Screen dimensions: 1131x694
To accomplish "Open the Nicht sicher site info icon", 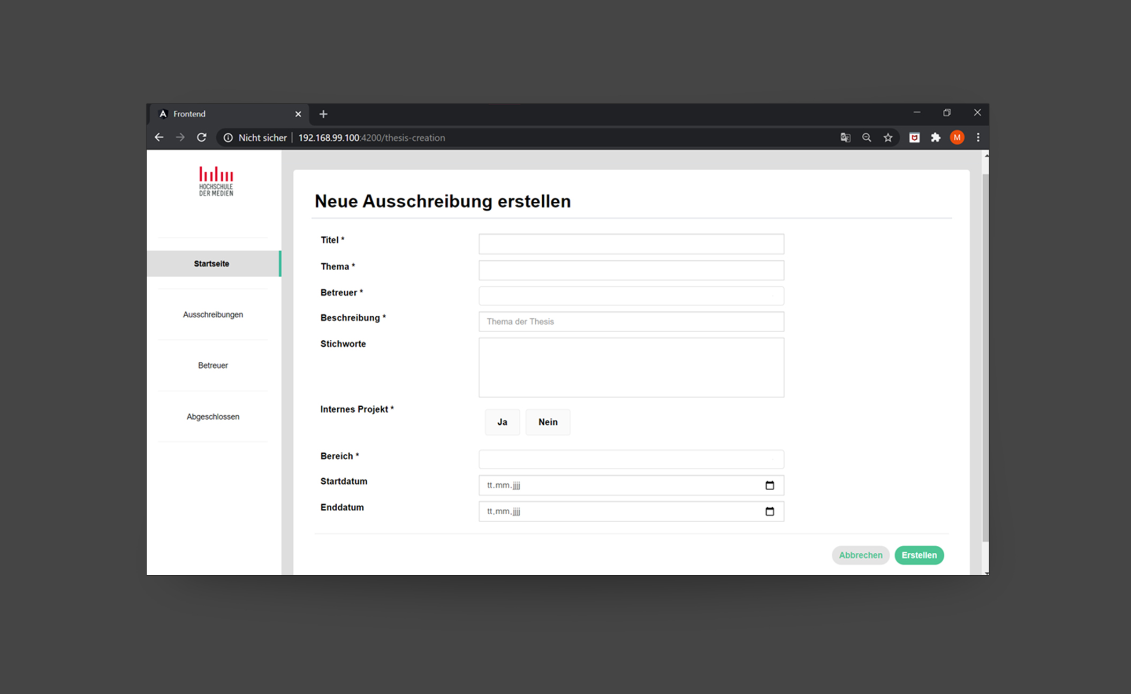I will [228, 138].
